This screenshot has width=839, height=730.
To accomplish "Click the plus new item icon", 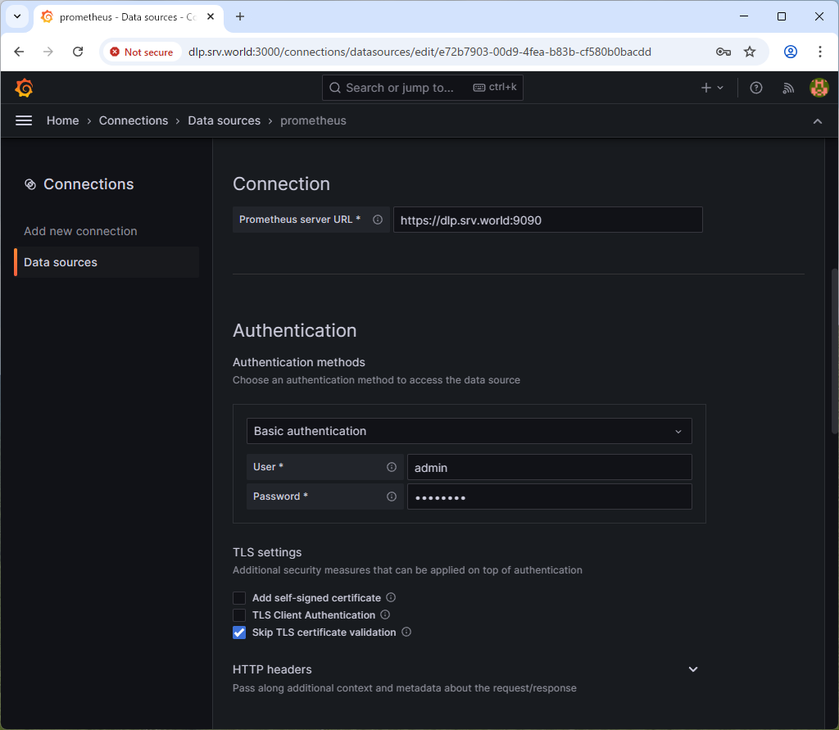I will (x=705, y=88).
